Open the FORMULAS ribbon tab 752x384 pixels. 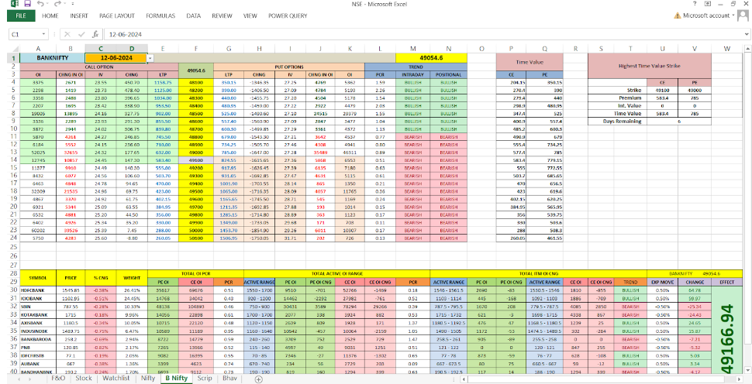tap(160, 15)
